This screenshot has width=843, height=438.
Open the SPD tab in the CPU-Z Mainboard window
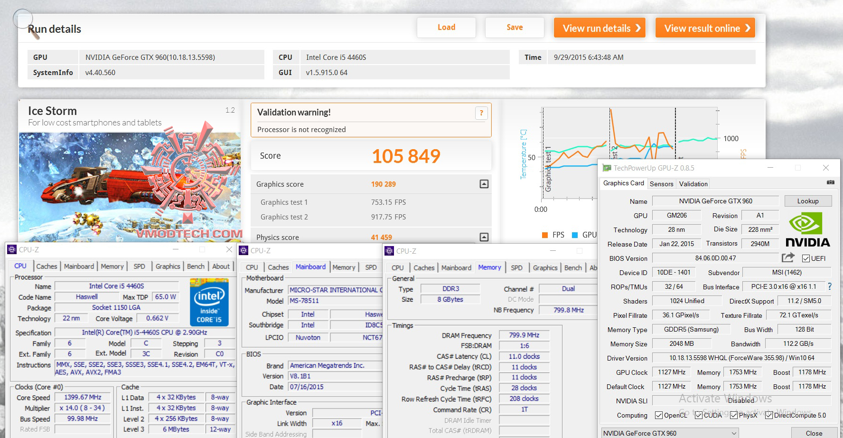pyautogui.click(x=371, y=267)
